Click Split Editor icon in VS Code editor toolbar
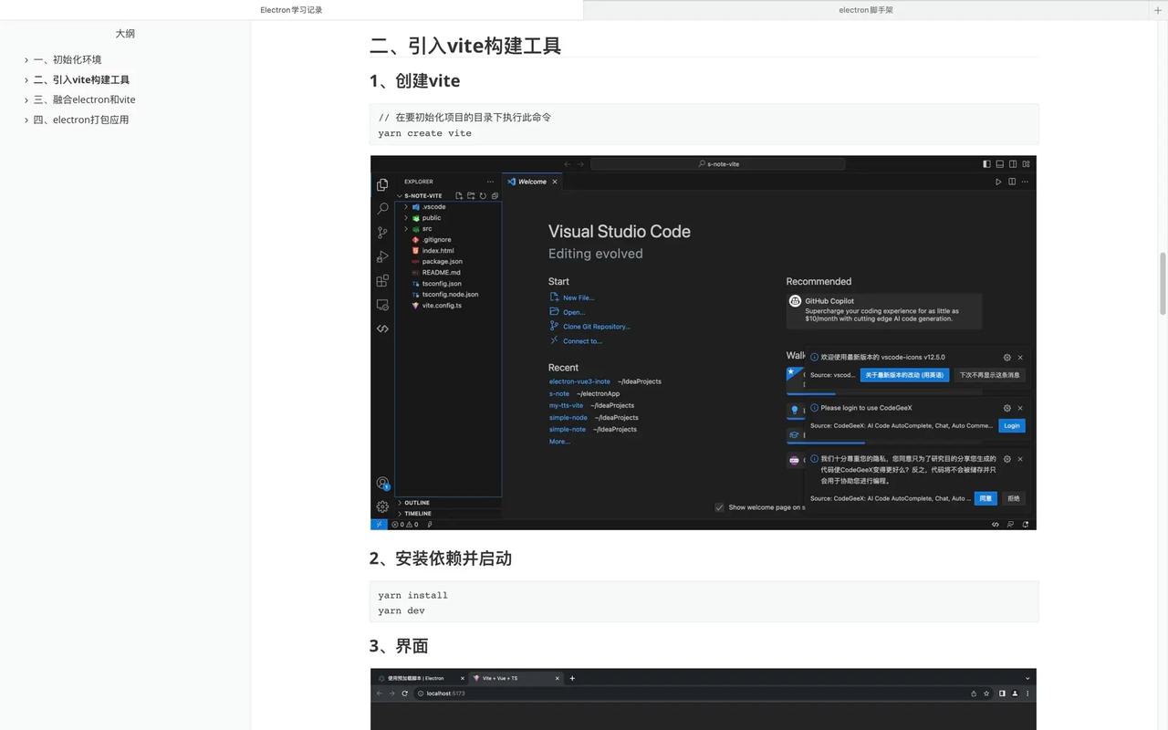 (1012, 182)
